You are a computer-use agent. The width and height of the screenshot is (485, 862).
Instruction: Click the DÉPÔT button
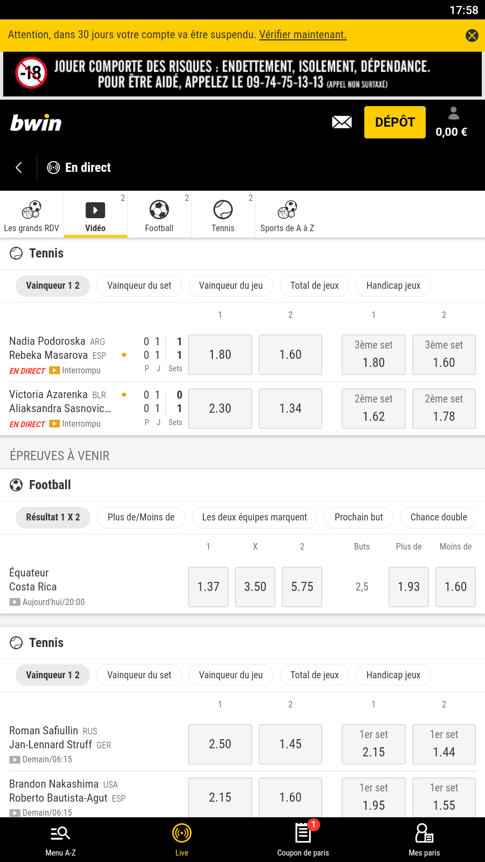394,122
